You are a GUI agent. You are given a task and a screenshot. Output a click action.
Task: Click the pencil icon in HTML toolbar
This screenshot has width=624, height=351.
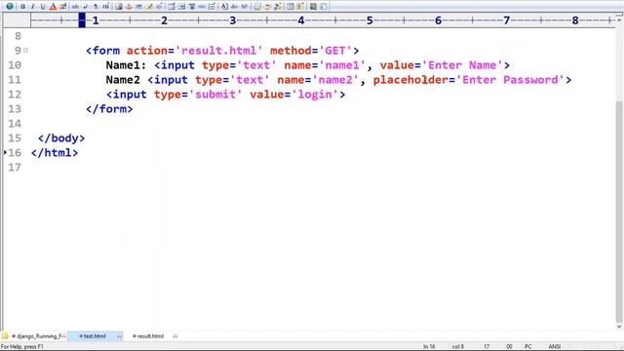[149, 7]
